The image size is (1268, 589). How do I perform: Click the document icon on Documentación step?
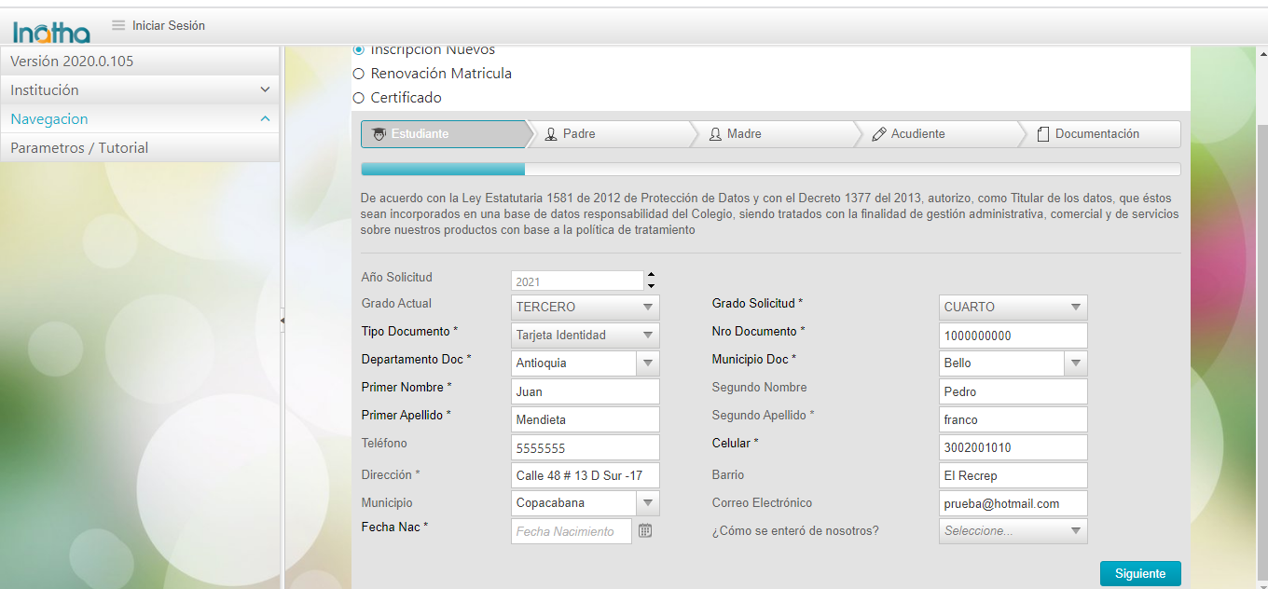(x=1043, y=134)
